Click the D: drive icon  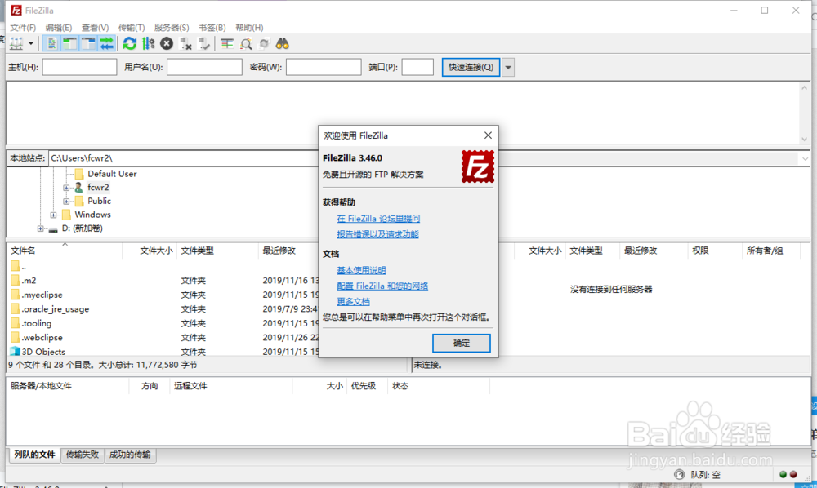53,229
